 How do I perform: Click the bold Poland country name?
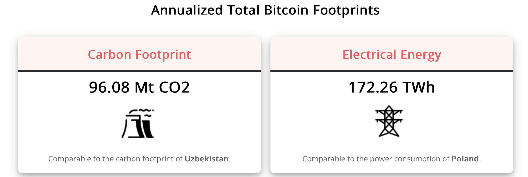465,159
